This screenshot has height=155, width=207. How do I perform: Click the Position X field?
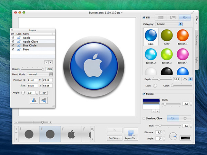click(32, 80)
